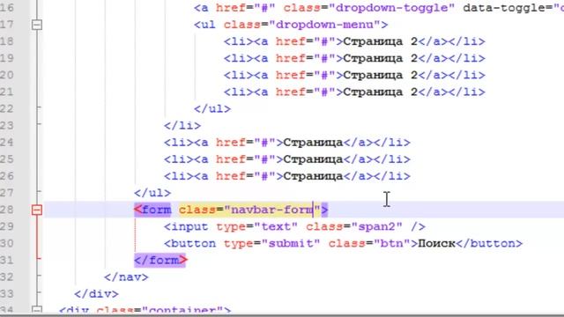Image resolution: width=564 pixels, height=317 pixels.
Task: Click "navbar-form" class value on line 28
Action: pos(272,210)
